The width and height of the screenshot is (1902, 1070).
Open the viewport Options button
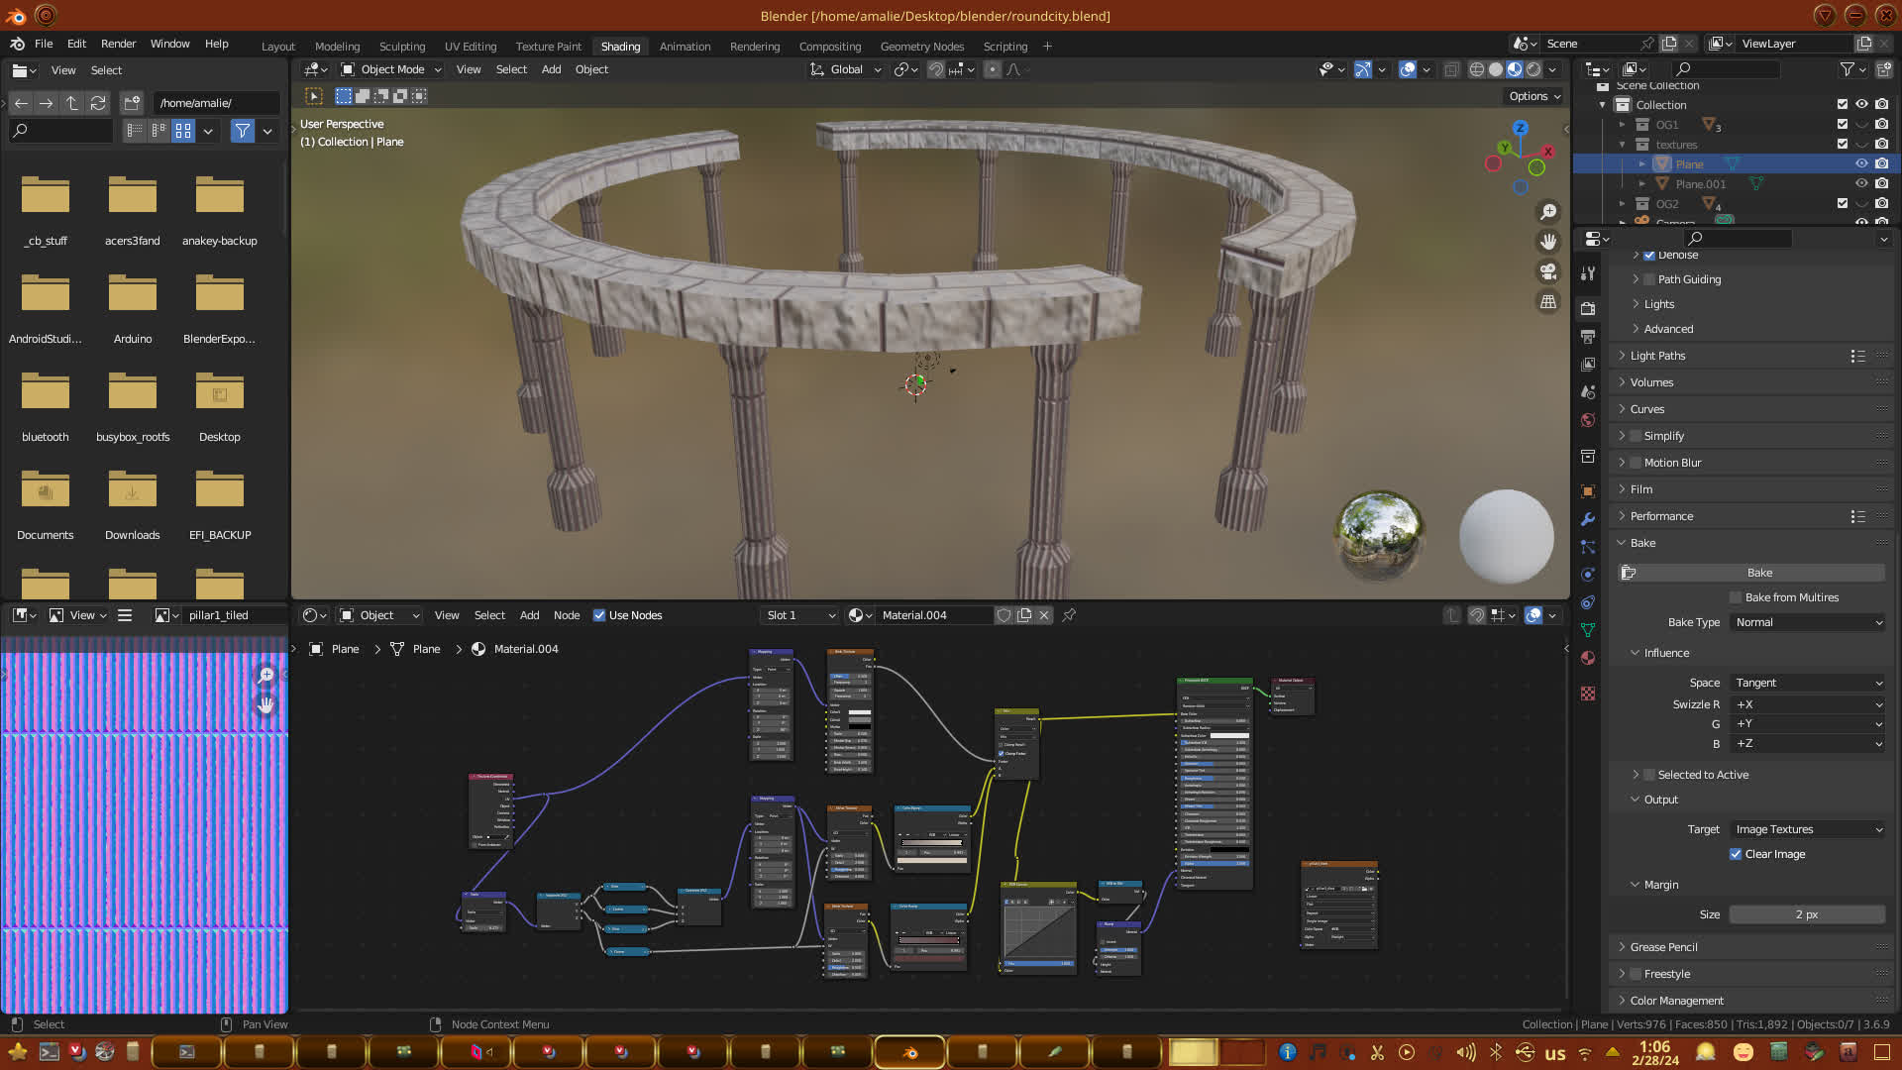tap(1533, 96)
